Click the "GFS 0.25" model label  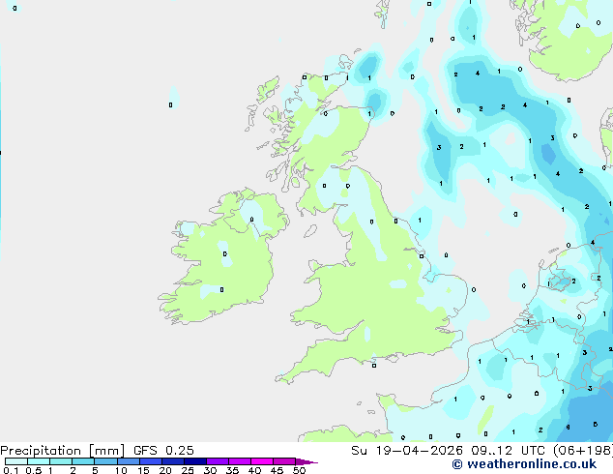[163, 451]
